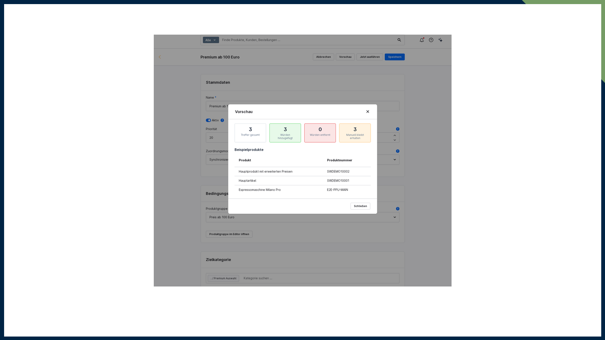This screenshot has height=340, width=605.
Task: Click the Speichern button
Action: coord(395,57)
